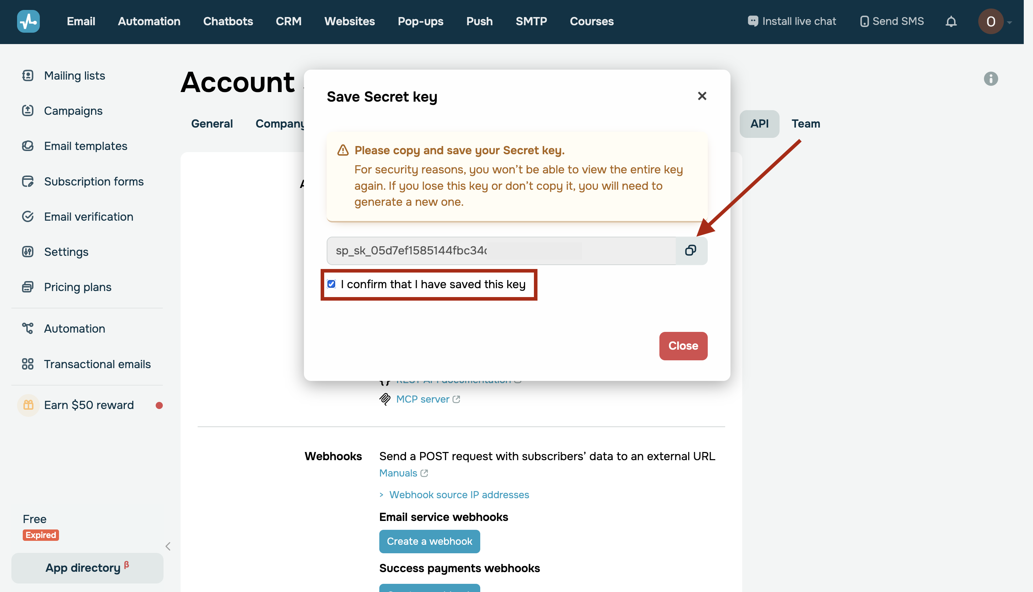
Task: Click the Close button in dialog
Action: 683,346
